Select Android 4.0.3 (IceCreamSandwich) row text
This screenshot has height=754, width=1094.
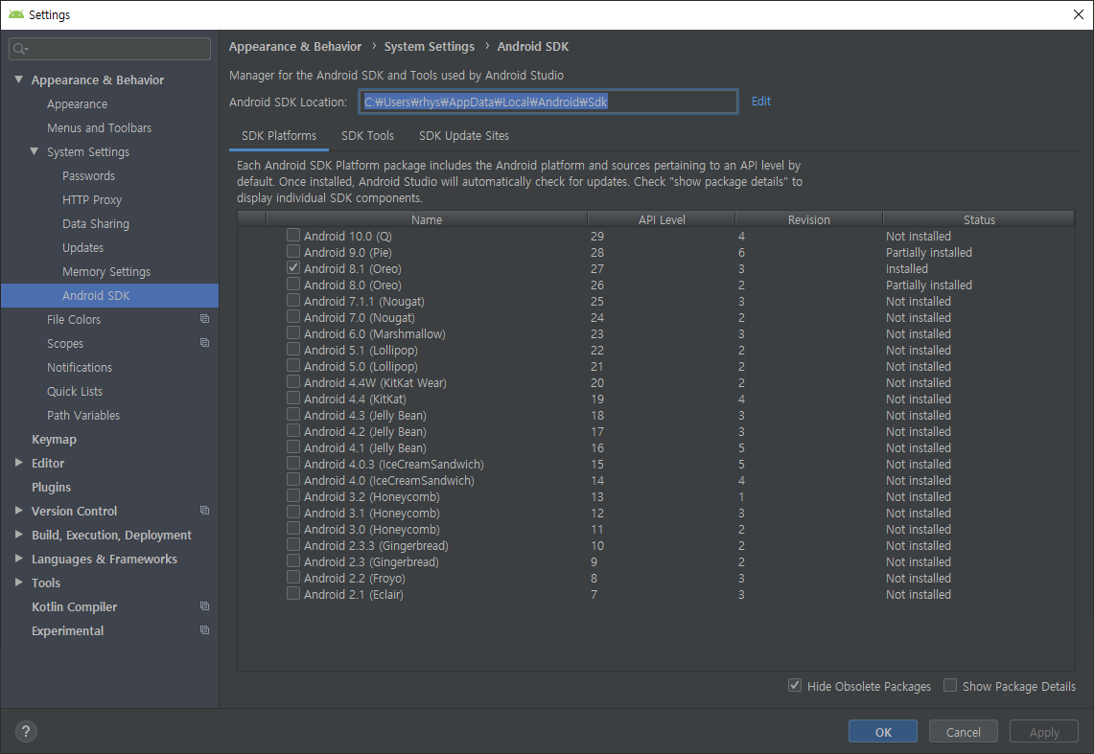tap(393, 464)
